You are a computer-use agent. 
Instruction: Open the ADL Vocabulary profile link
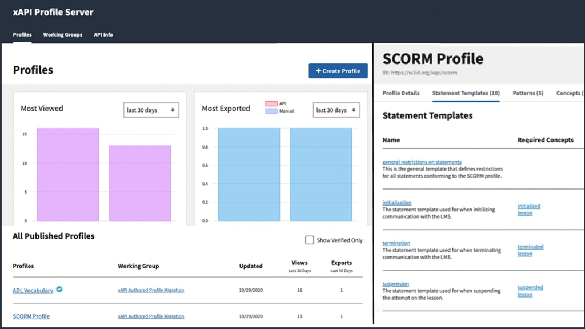33,290
